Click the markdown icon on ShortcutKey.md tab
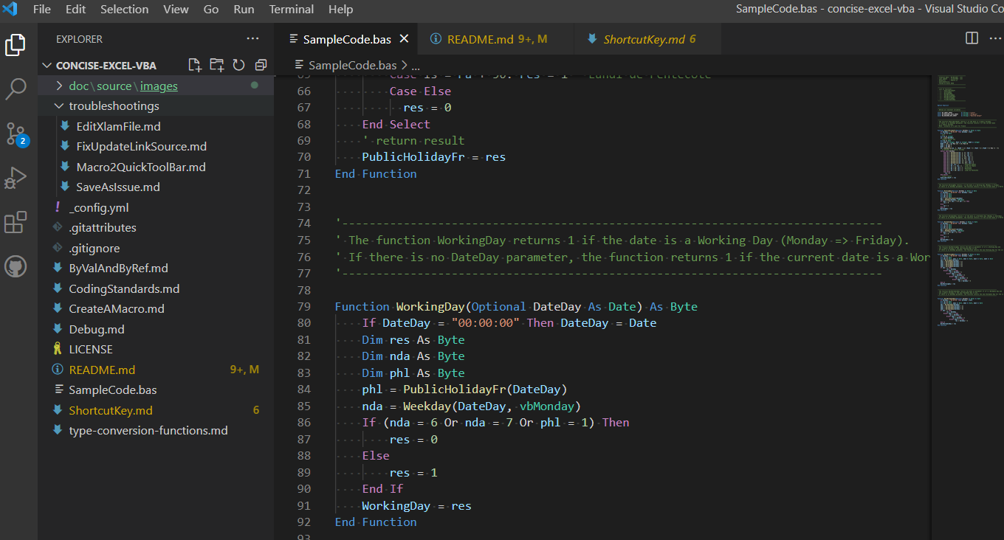The image size is (1004, 540). tap(592, 39)
